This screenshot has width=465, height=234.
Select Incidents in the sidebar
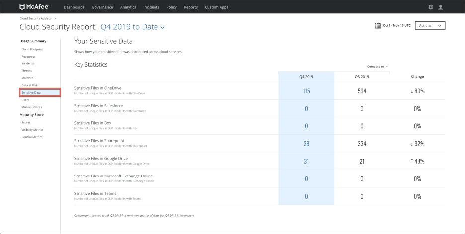click(x=28, y=63)
